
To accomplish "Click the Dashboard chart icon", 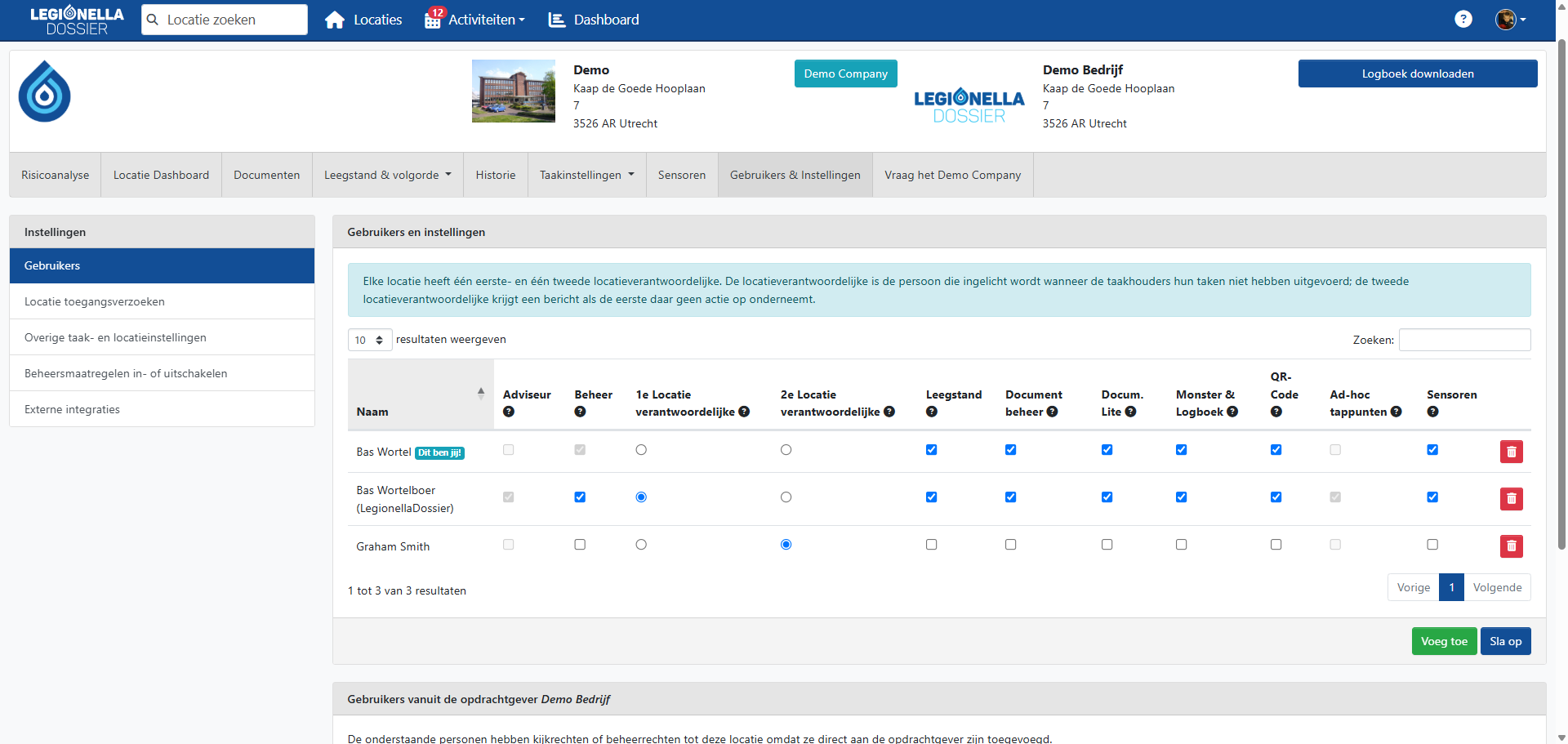I will click(x=557, y=20).
